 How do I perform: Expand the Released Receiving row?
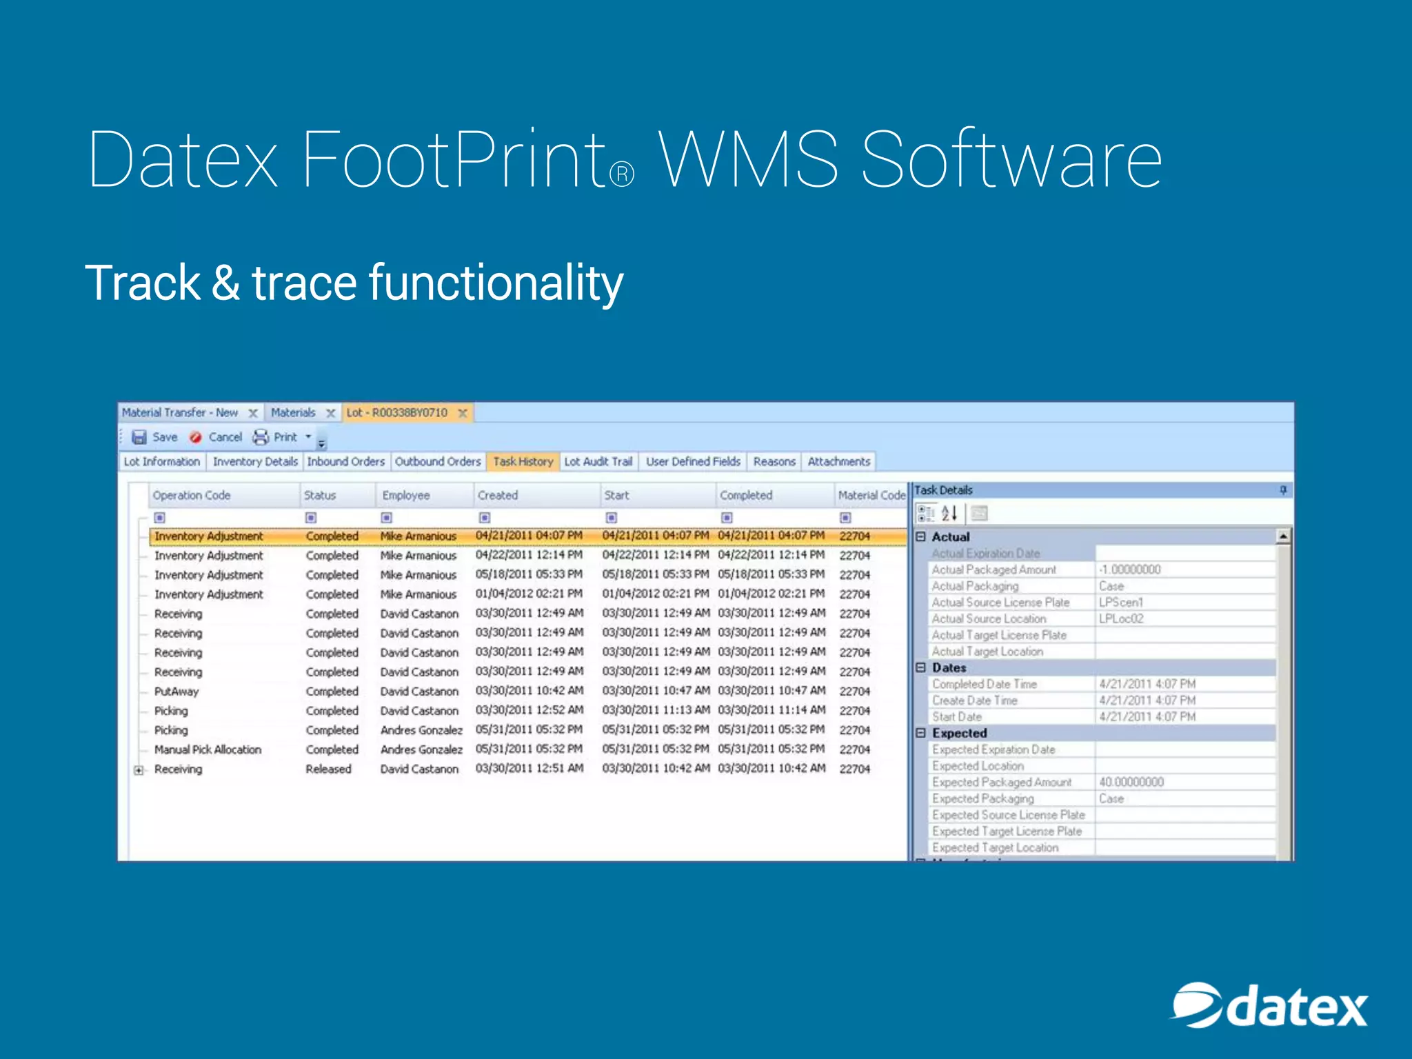139,770
